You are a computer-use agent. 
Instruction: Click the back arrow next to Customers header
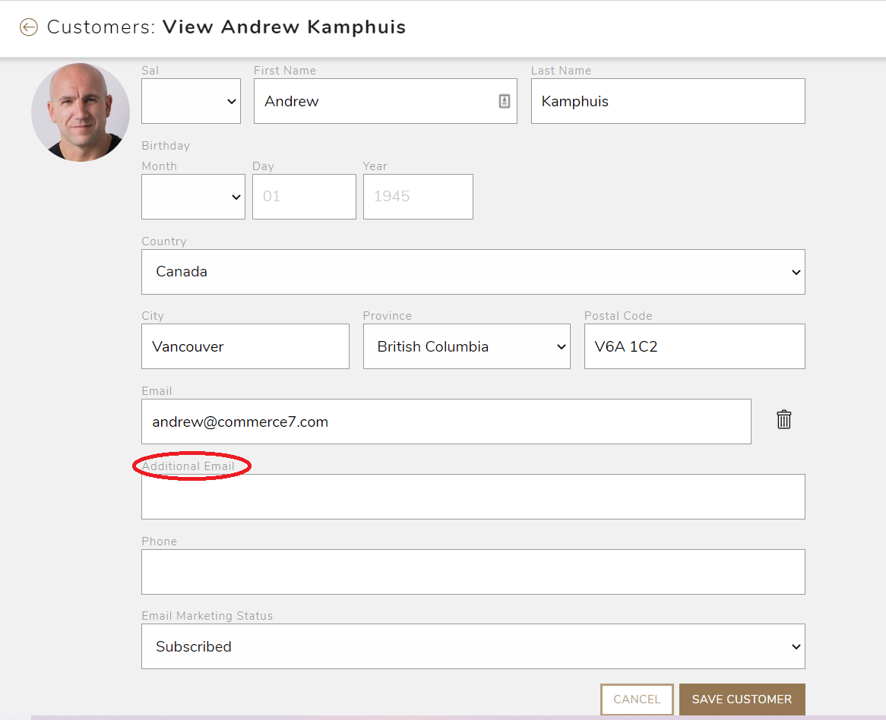pyautogui.click(x=29, y=27)
